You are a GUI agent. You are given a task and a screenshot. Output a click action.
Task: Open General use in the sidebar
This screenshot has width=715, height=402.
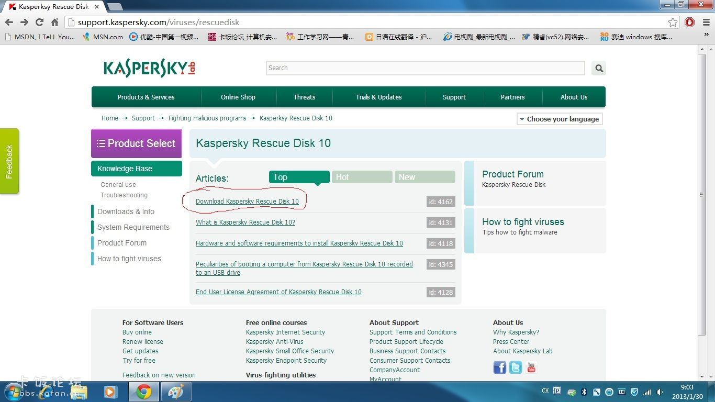pos(118,185)
